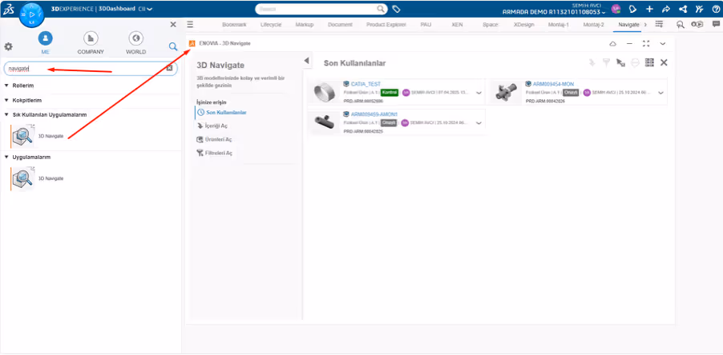This screenshot has width=723, height=355.
Task: Open user avatar profile in top bar
Action: tap(616, 9)
